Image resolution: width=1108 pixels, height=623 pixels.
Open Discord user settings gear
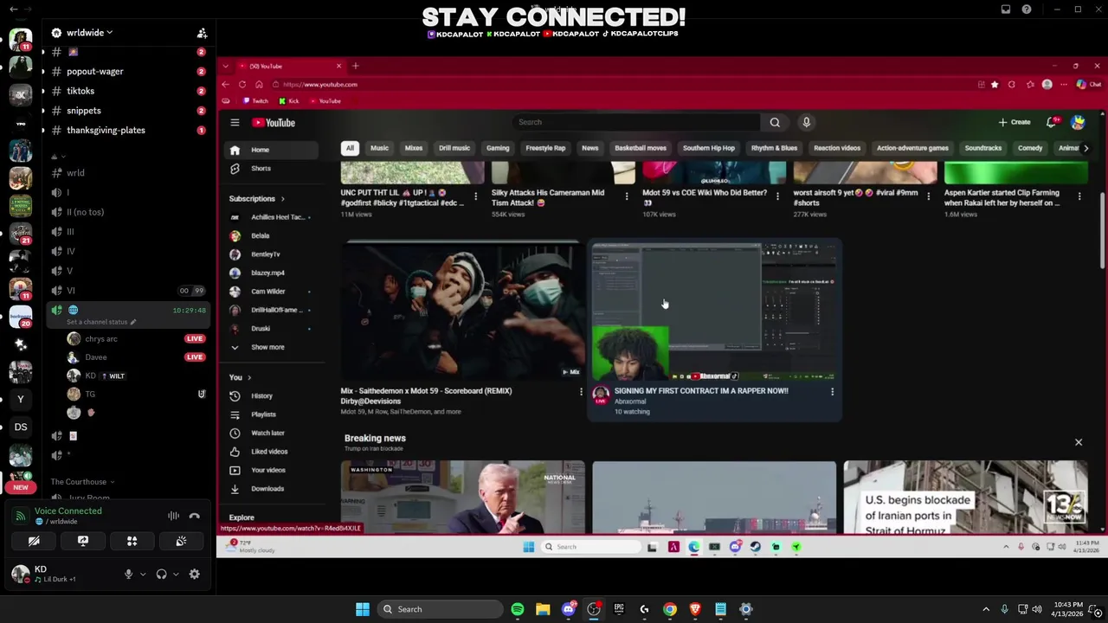pyautogui.click(x=194, y=574)
